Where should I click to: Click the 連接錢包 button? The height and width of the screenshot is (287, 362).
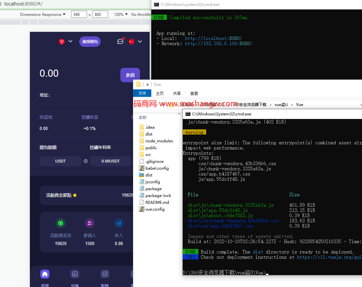point(90,42)
